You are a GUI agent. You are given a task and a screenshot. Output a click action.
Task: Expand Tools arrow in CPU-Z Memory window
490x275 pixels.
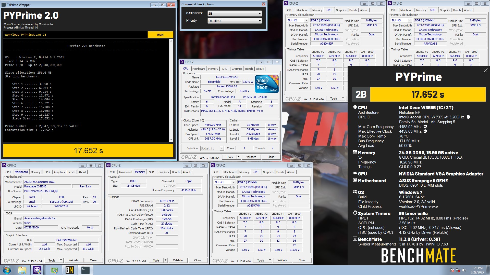[165, 260]
